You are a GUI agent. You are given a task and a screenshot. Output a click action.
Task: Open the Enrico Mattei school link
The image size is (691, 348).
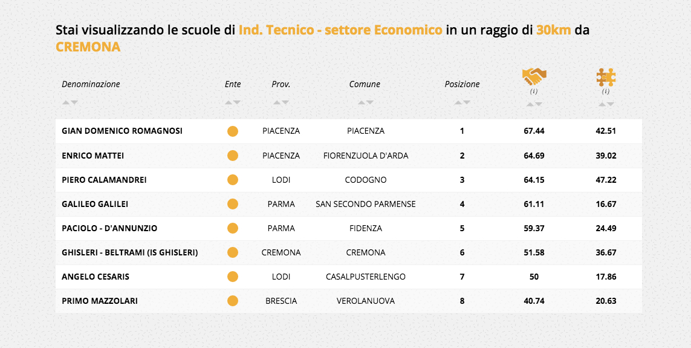point(92,156)
